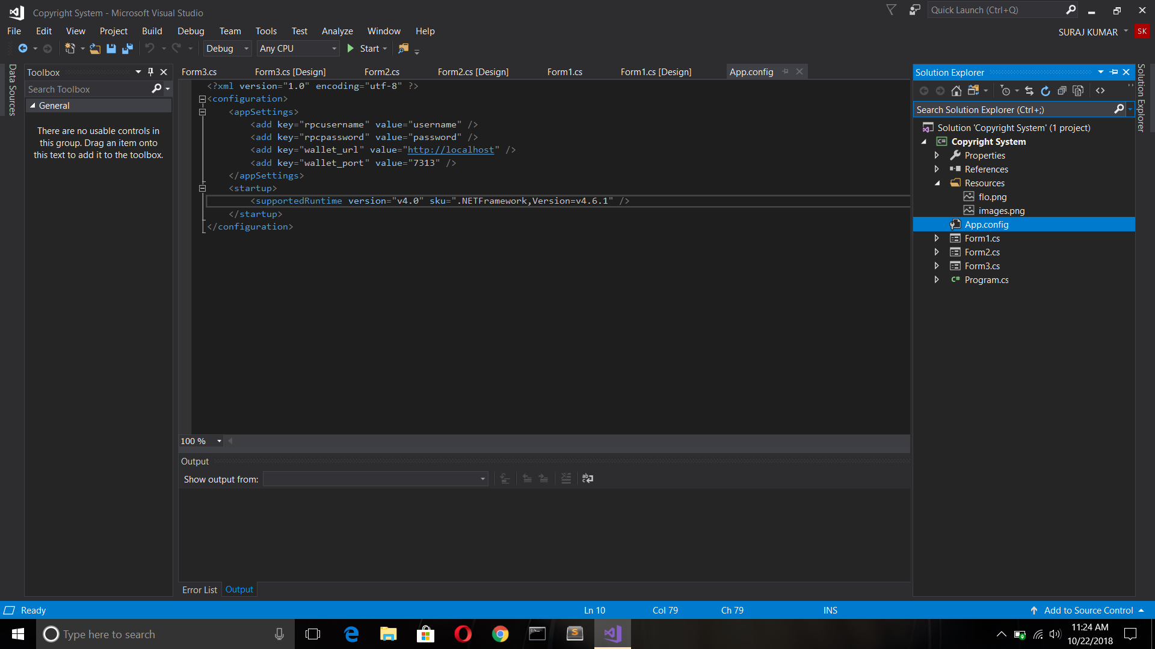Switch to the Form2.cs [Design] tab
1155x649 pixels.
pyautogui.click(x=473, y=72)
